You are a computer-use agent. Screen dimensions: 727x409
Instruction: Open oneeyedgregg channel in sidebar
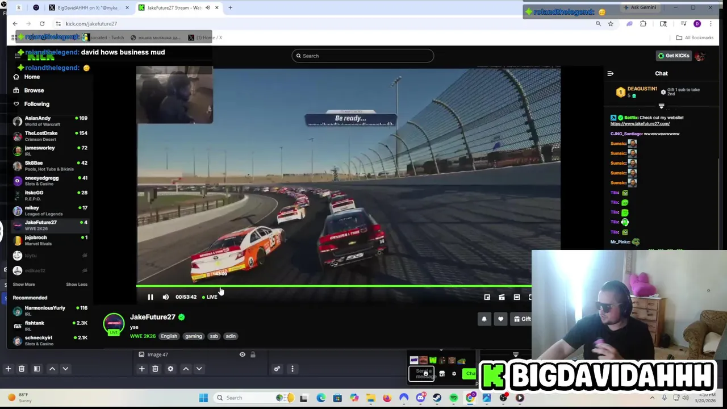pyautogui.click(x=50, y=181)
